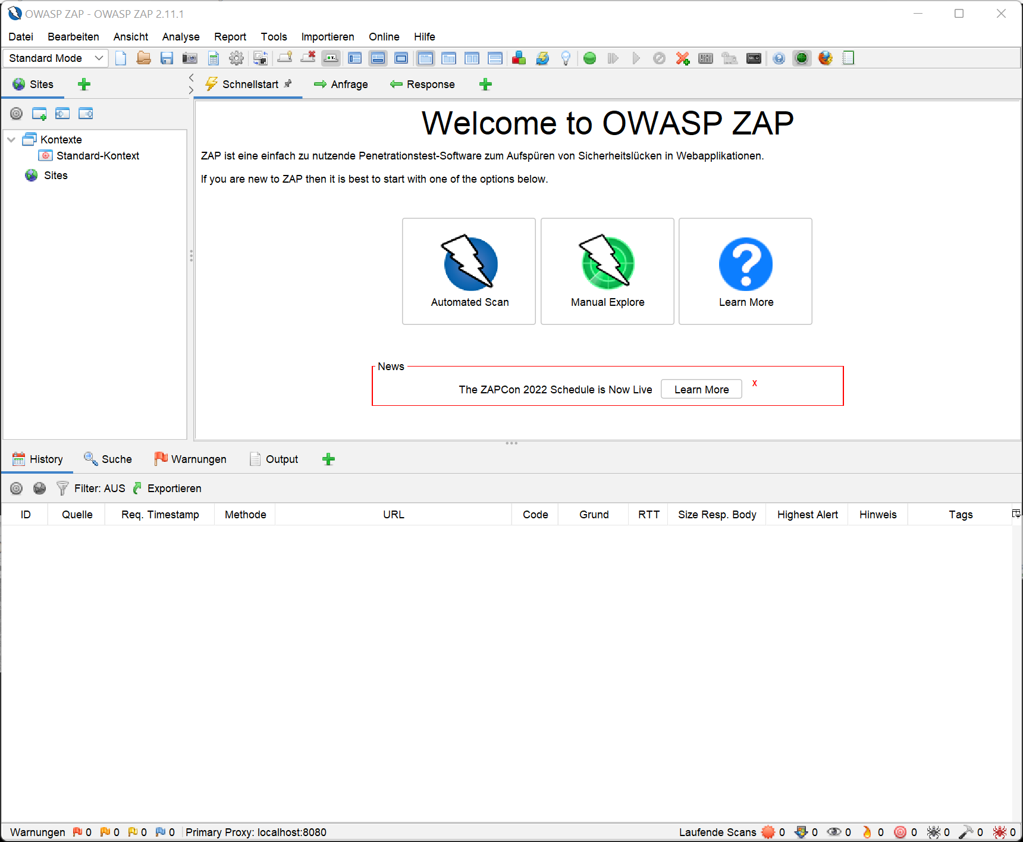
Task: Click the play continue icon in the toolbar
Action: [636, 58]
